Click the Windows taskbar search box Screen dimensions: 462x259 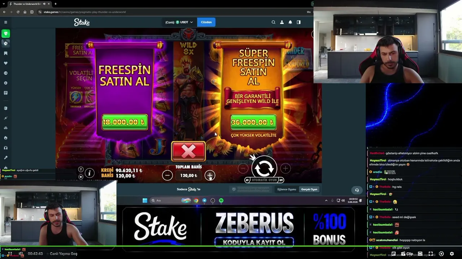click(170, 201)
